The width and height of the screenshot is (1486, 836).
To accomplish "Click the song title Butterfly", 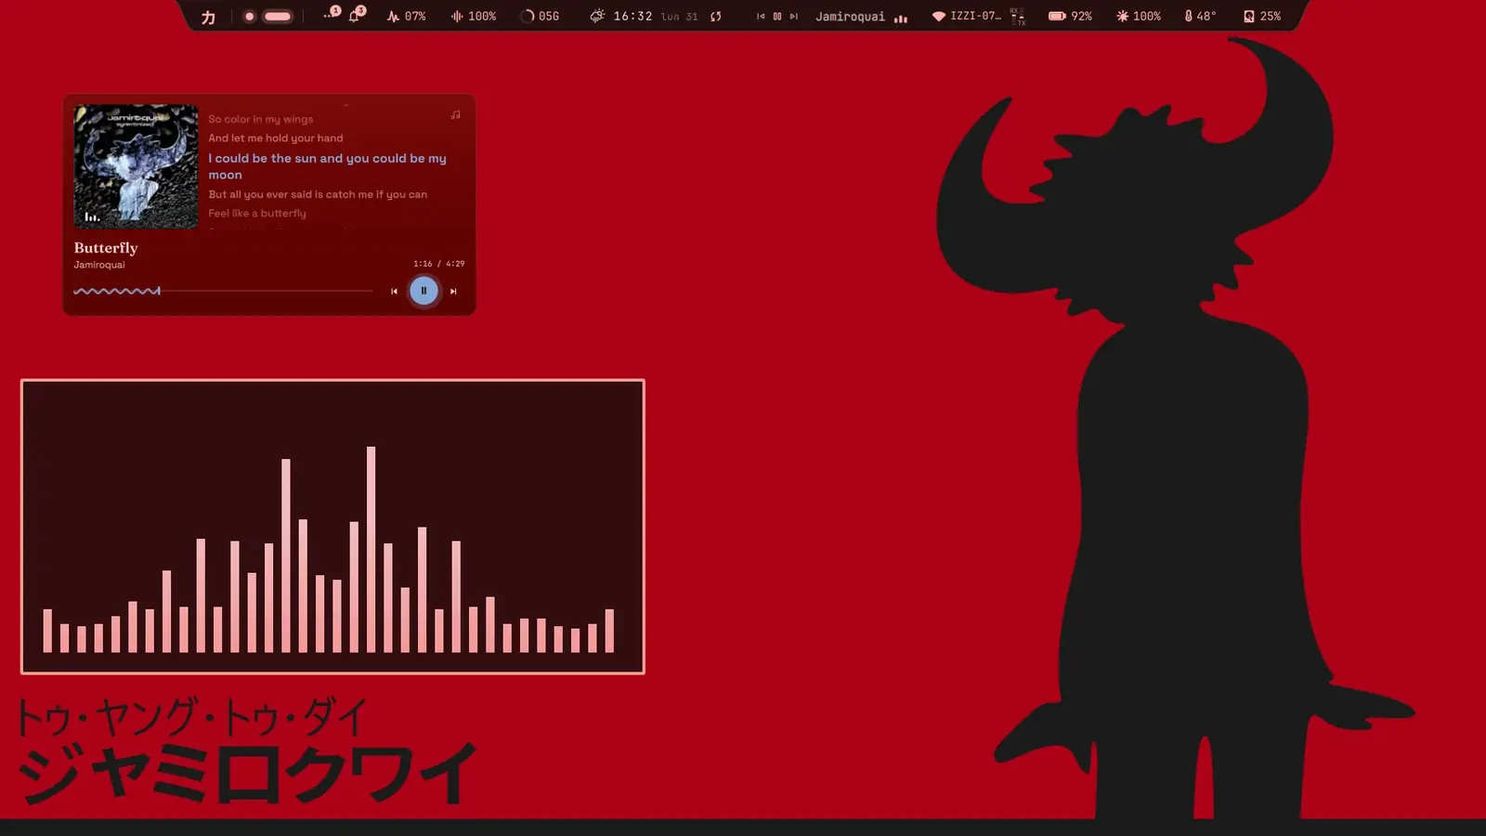I will [x=106, y=248].
